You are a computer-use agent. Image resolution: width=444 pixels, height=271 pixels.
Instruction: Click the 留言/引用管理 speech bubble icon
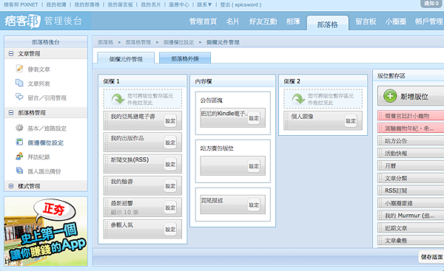[x=19, y=97]
